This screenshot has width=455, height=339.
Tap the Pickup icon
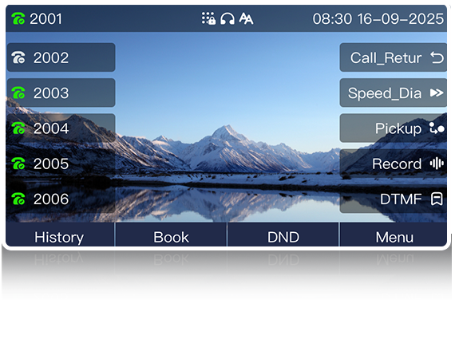coord(437,128)
